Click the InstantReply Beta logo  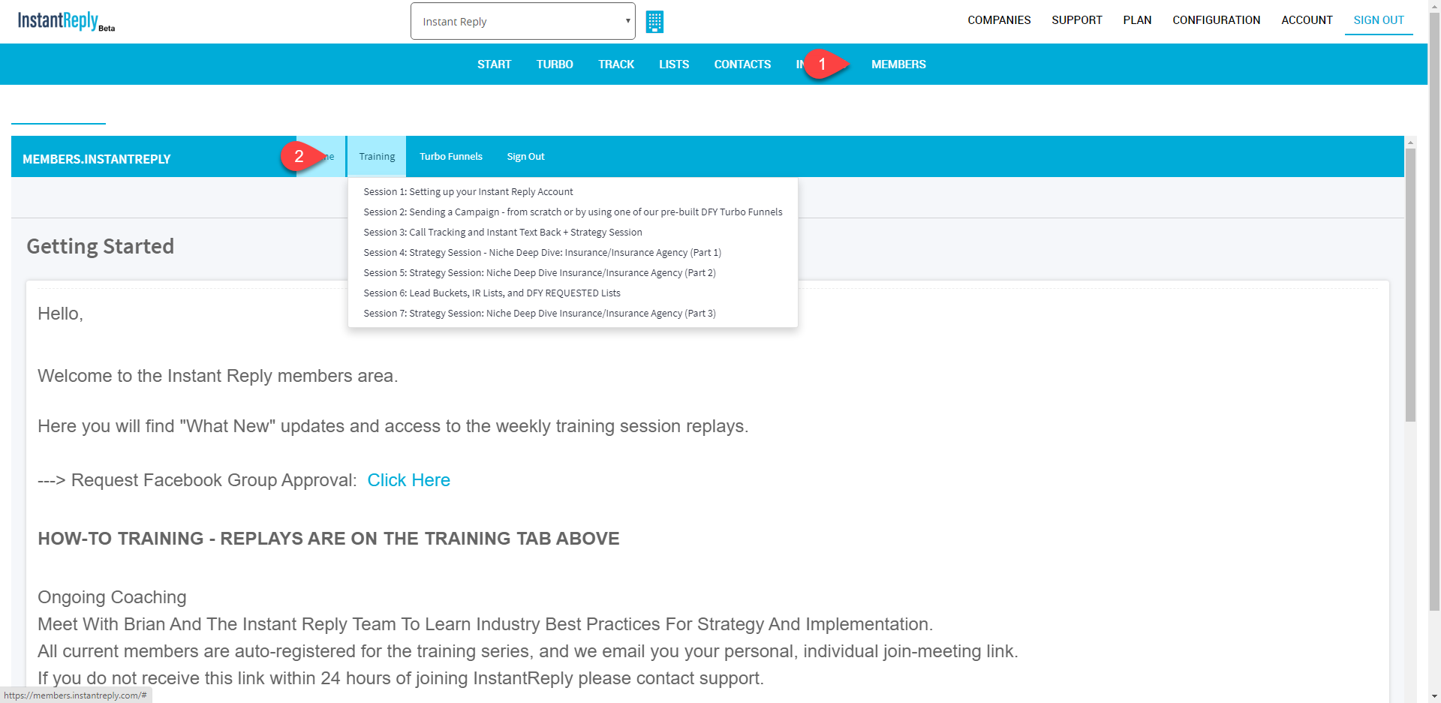[x=66, y=21]
